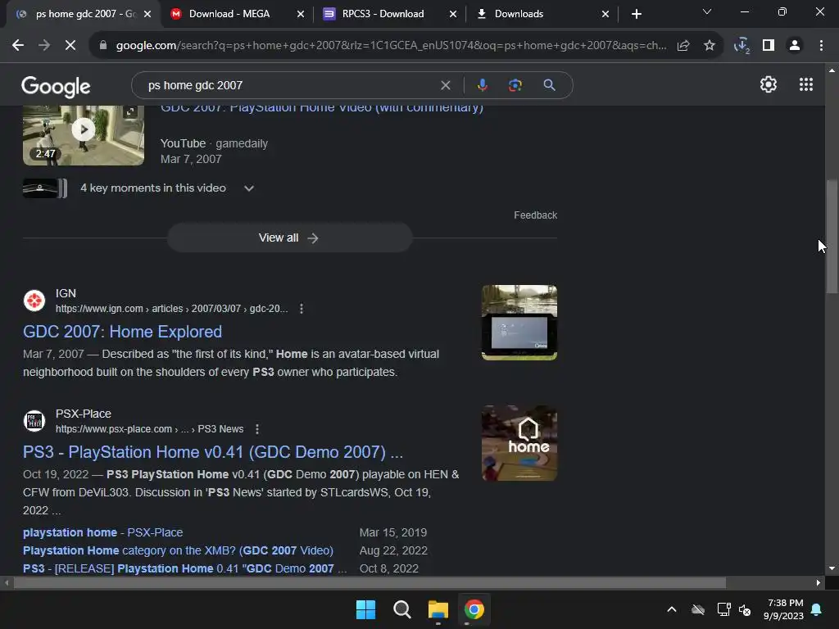Switch to the Downloads tab

pyautogui.click(x=519, y=14)
